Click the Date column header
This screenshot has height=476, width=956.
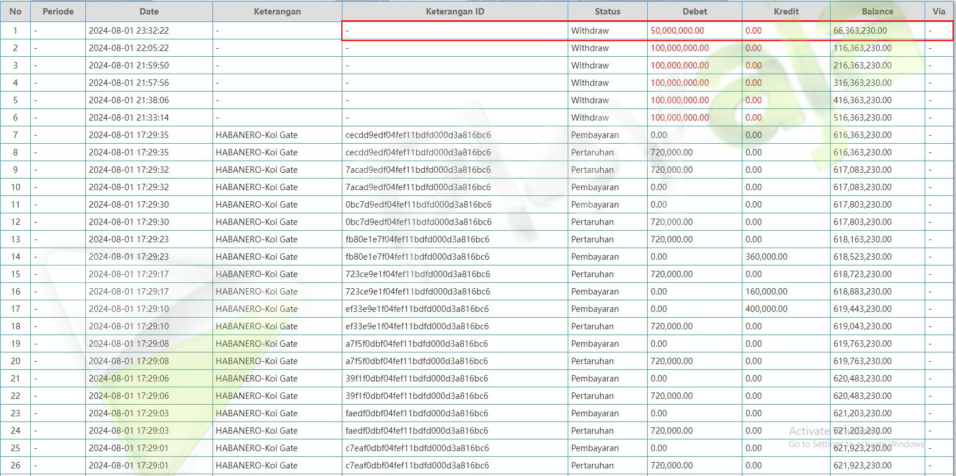click(149, 12)
